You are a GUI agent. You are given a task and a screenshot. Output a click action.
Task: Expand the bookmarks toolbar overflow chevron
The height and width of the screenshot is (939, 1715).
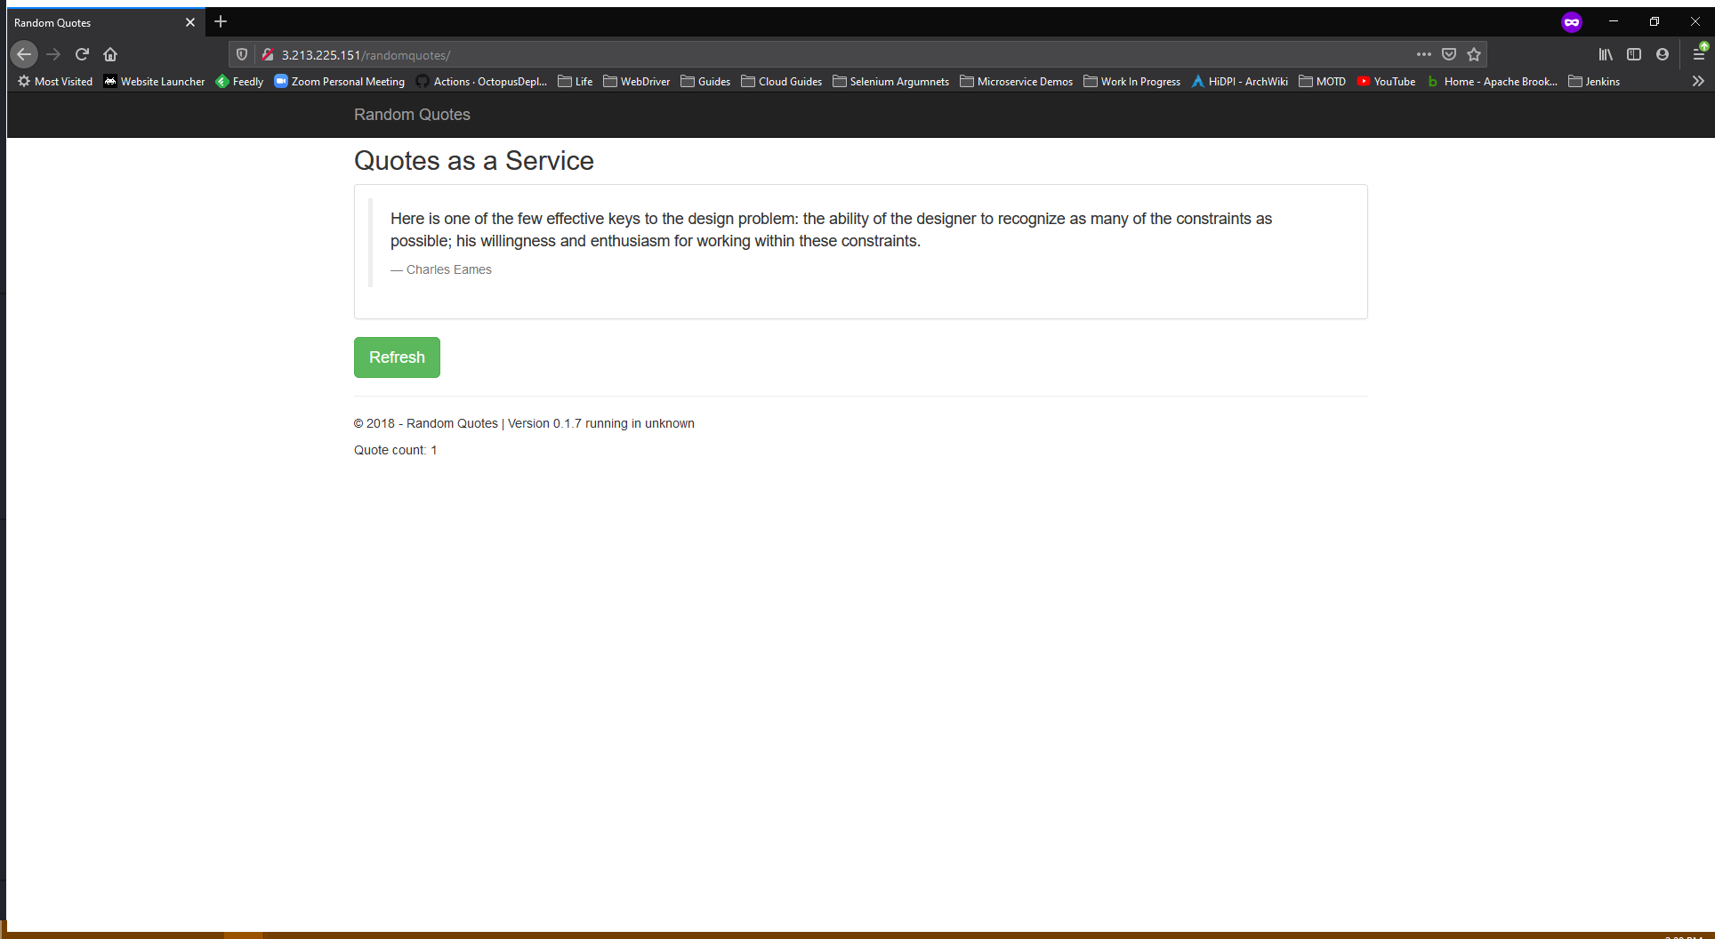(1698, 81)
